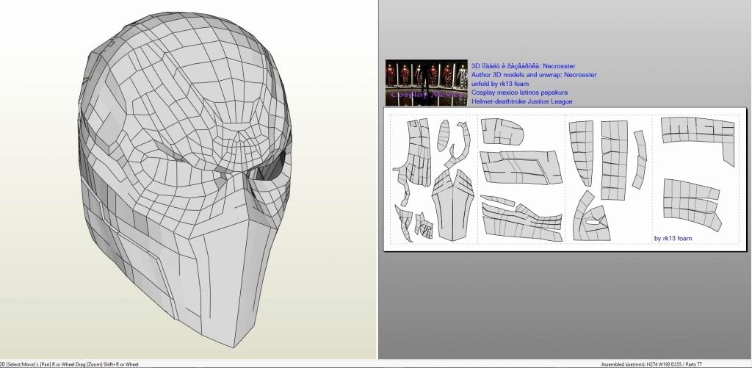Image resolution: width=752 pixels, height=368 pixels.
Task: Select the text line '3D ... : Necrosster'
Action: [523, 66]
